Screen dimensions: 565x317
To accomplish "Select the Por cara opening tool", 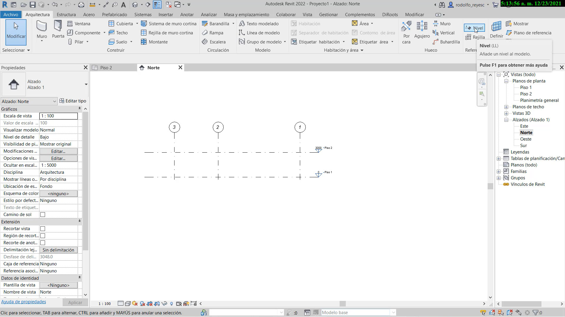I will tap(406, 32).
